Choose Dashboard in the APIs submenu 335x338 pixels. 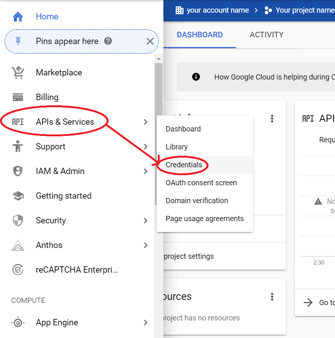pos(183,129)
